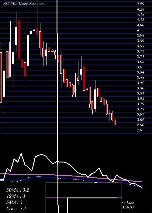Click the '<<Live MACD' label
The image size is (152, 213).
click(128, 205)
